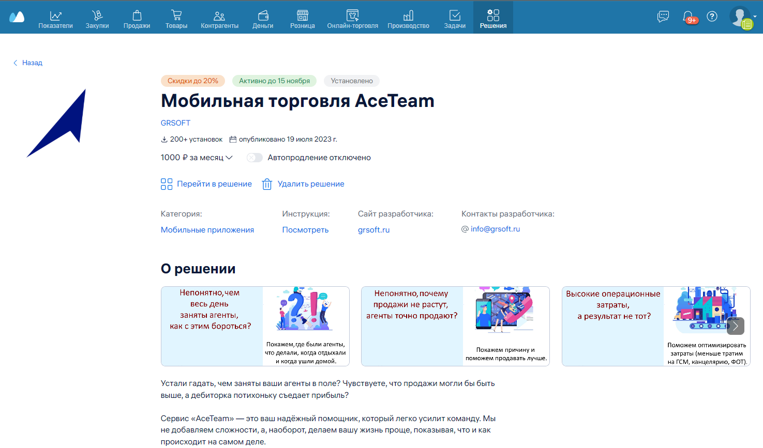Screen dimensions: 763x448
Task: Click the Перейти в решение link
Action: [x=214, y=184]
